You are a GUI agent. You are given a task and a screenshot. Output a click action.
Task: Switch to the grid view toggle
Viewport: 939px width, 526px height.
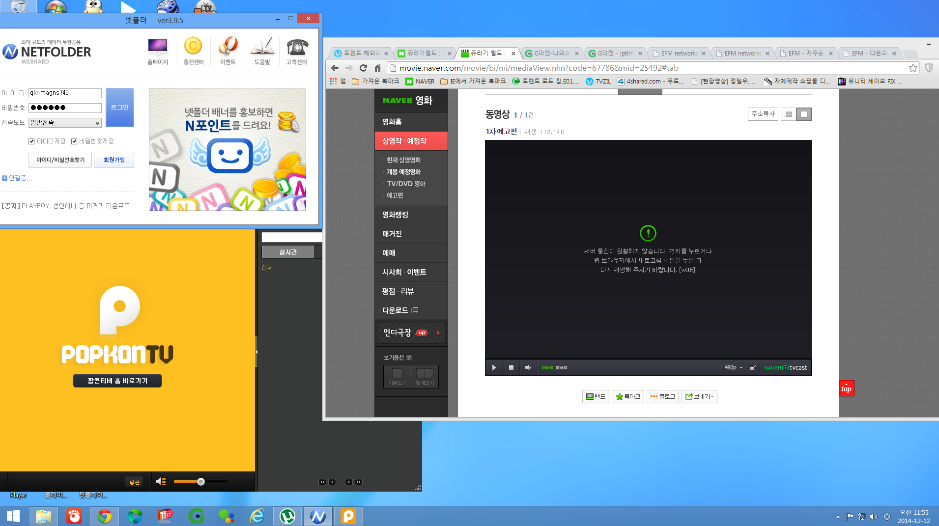point(789,114)
